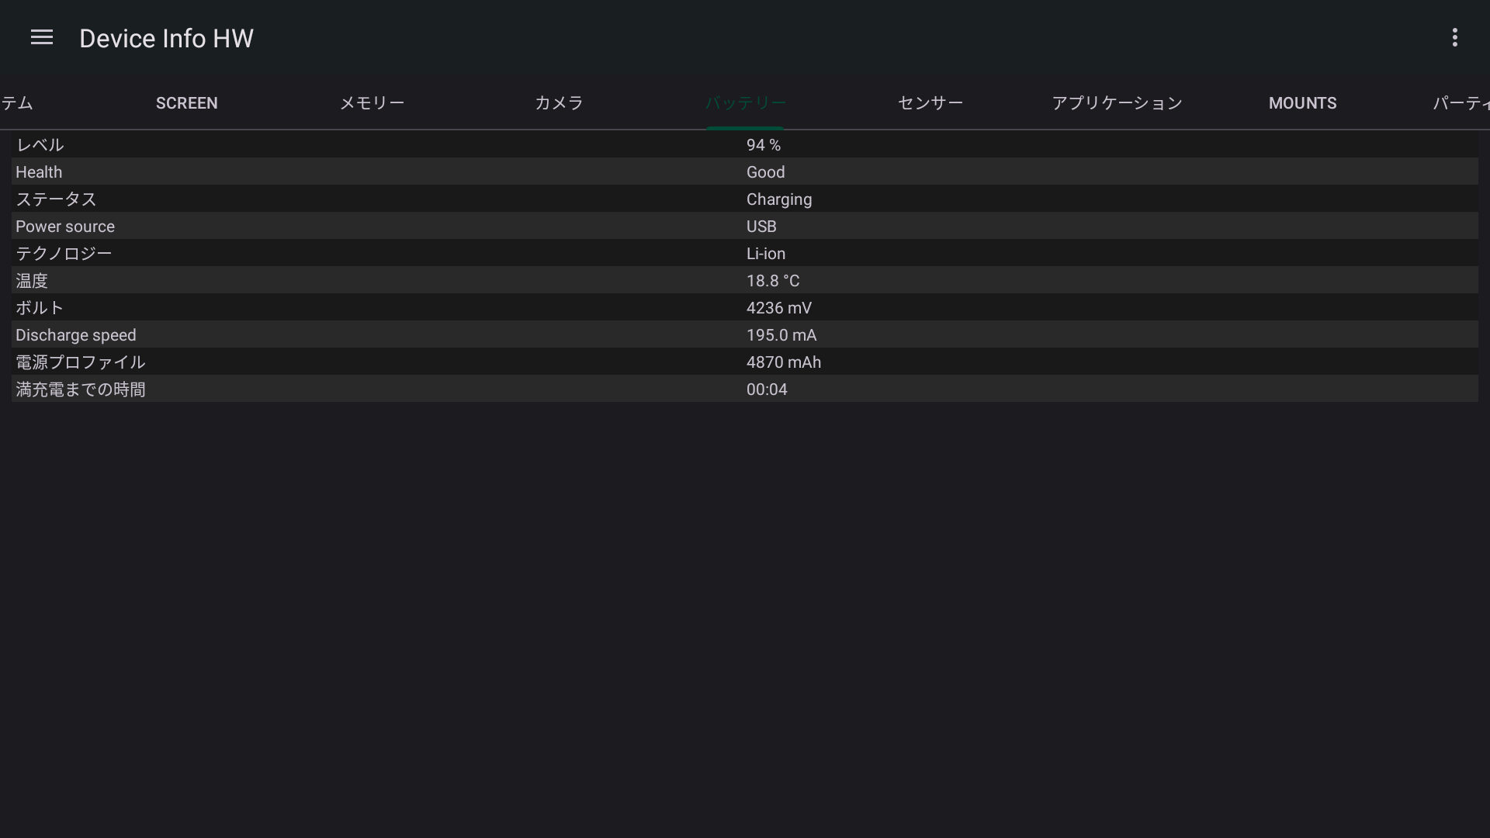Open the three-dot overflow menu

pos(1454,37)
